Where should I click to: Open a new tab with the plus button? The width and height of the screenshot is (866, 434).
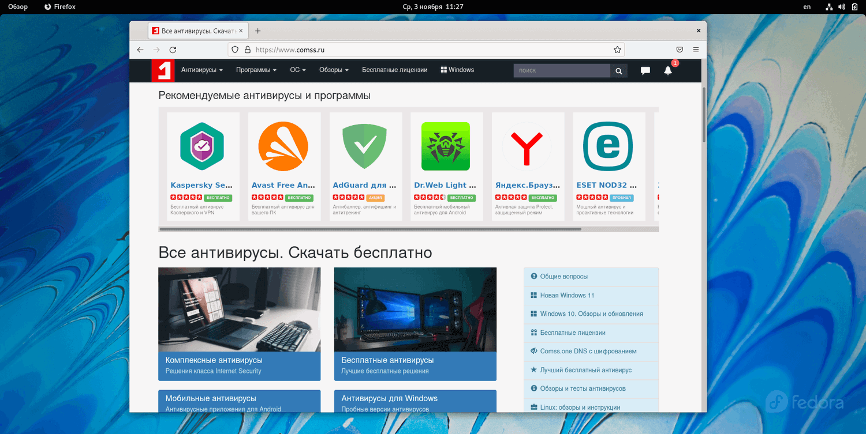pyautogui.click(x=258, y=31)
